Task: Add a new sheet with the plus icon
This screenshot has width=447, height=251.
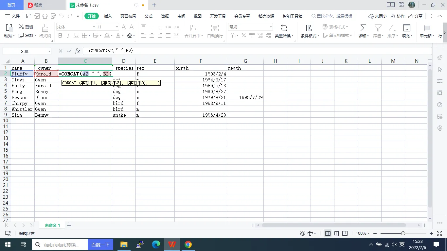Action: pyautogui.click(x=69, y=225)
